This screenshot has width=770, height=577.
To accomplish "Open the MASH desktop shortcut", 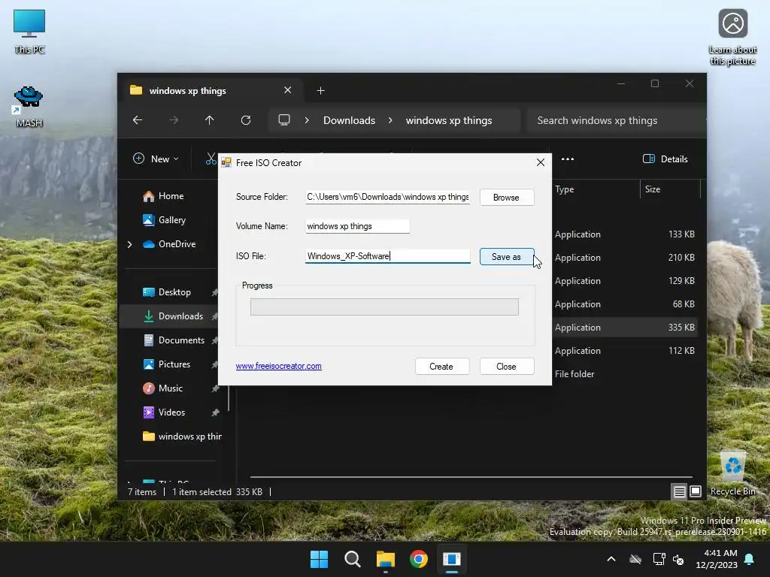I will [29, 107].
